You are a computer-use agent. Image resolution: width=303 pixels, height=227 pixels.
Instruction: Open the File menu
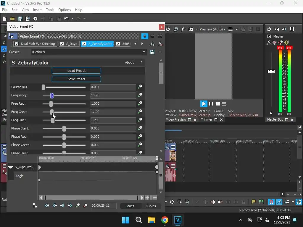click(5, 10)
